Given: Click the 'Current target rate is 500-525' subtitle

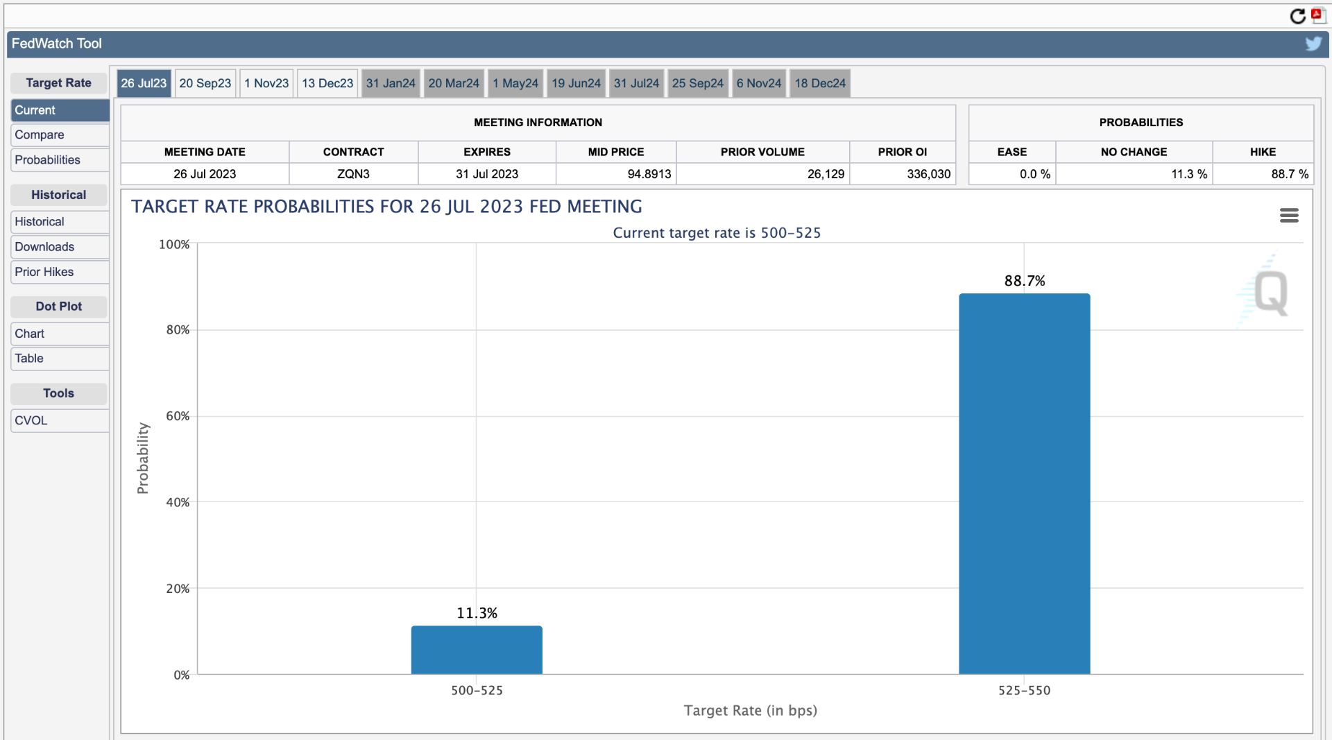Looking at the screenshot, I should pyautogui.click(x=717, y=233).
